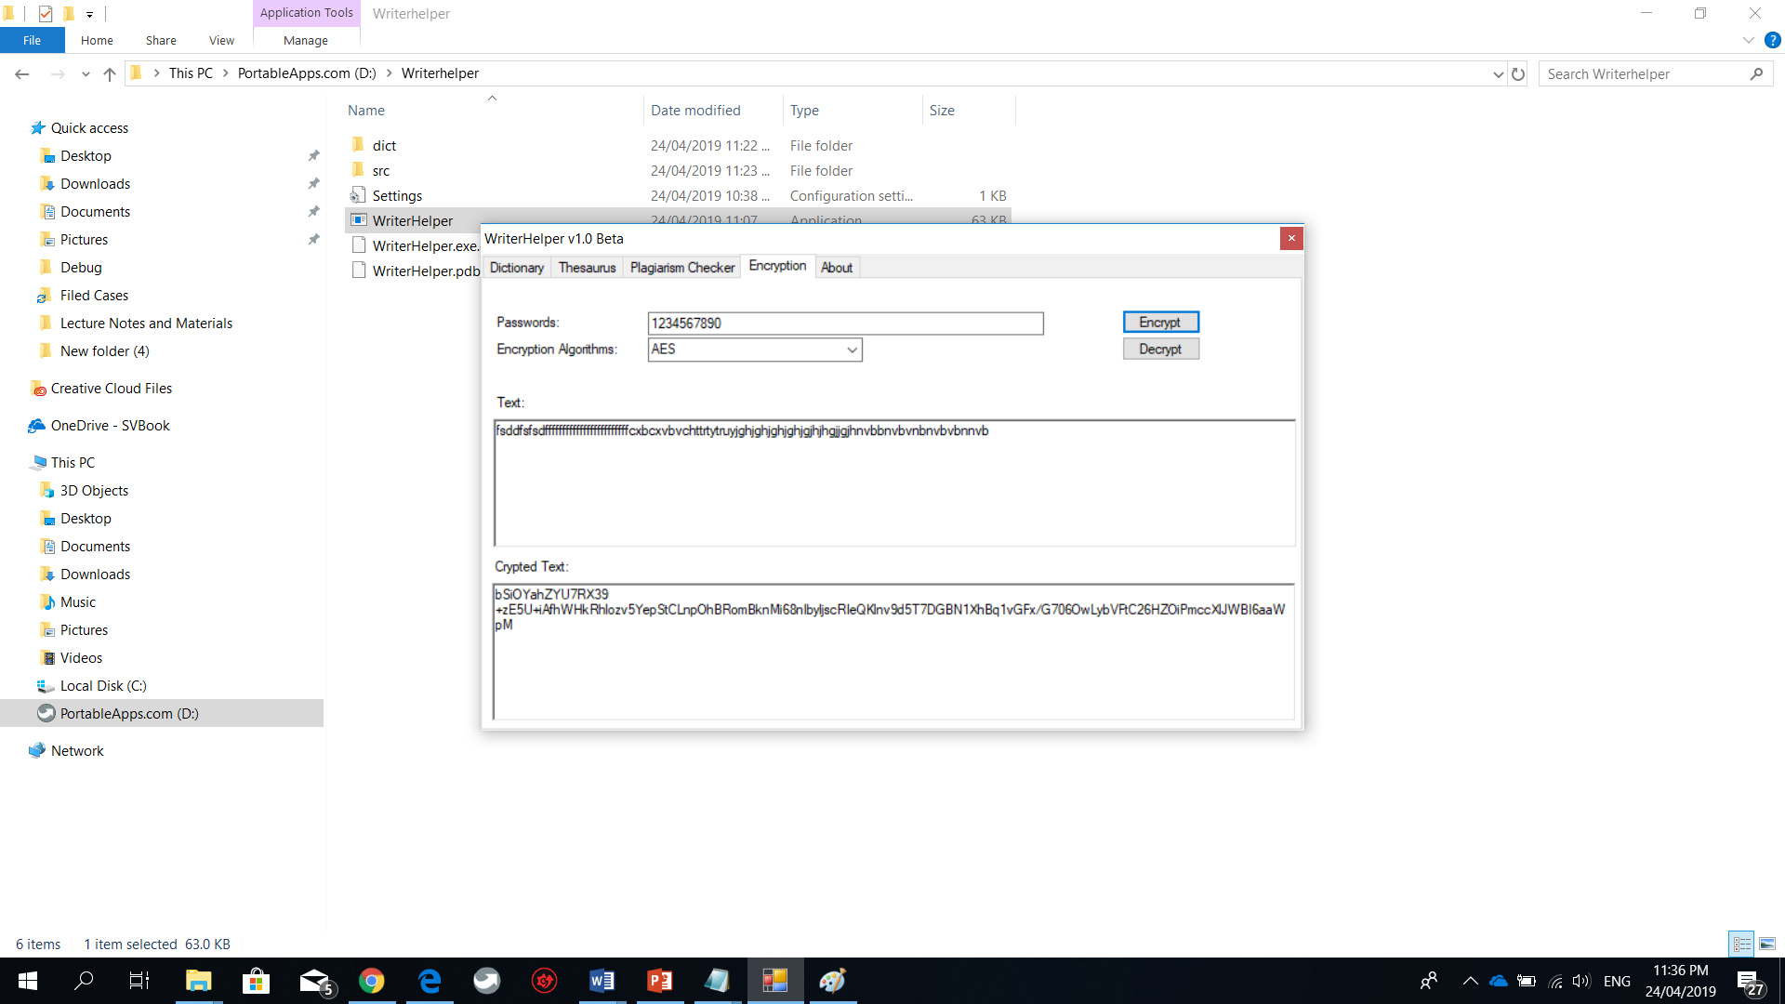Go up one folder level
The image size is (1785, 1004).
(x=110, y=73)
